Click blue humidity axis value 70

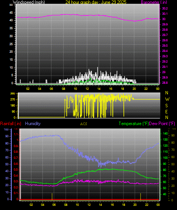pyautogui.click(x=7, y=150)
